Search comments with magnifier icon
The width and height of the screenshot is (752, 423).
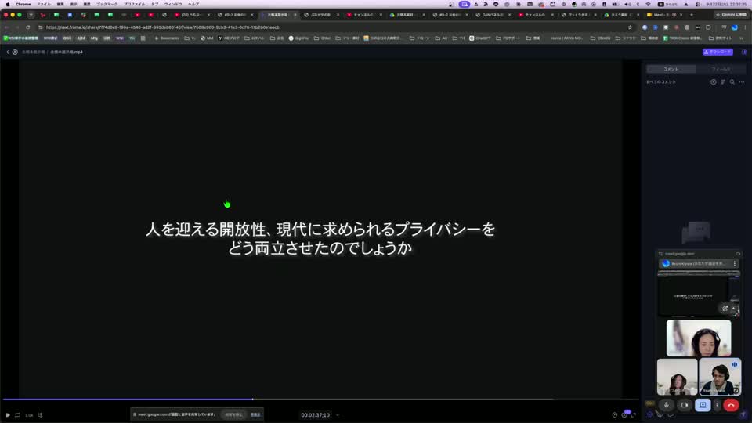pyautogui.click(x=732, y=82)
